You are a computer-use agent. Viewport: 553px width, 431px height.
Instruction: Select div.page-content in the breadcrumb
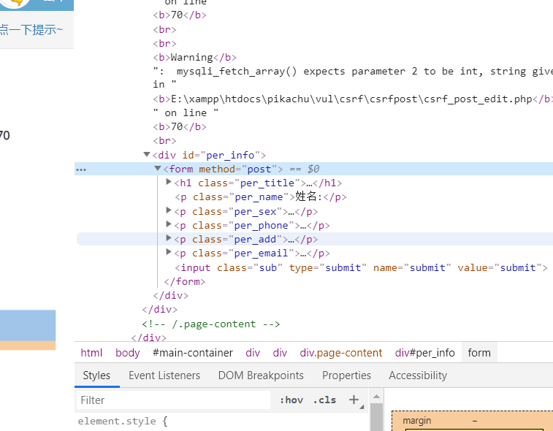click(340, 353)
